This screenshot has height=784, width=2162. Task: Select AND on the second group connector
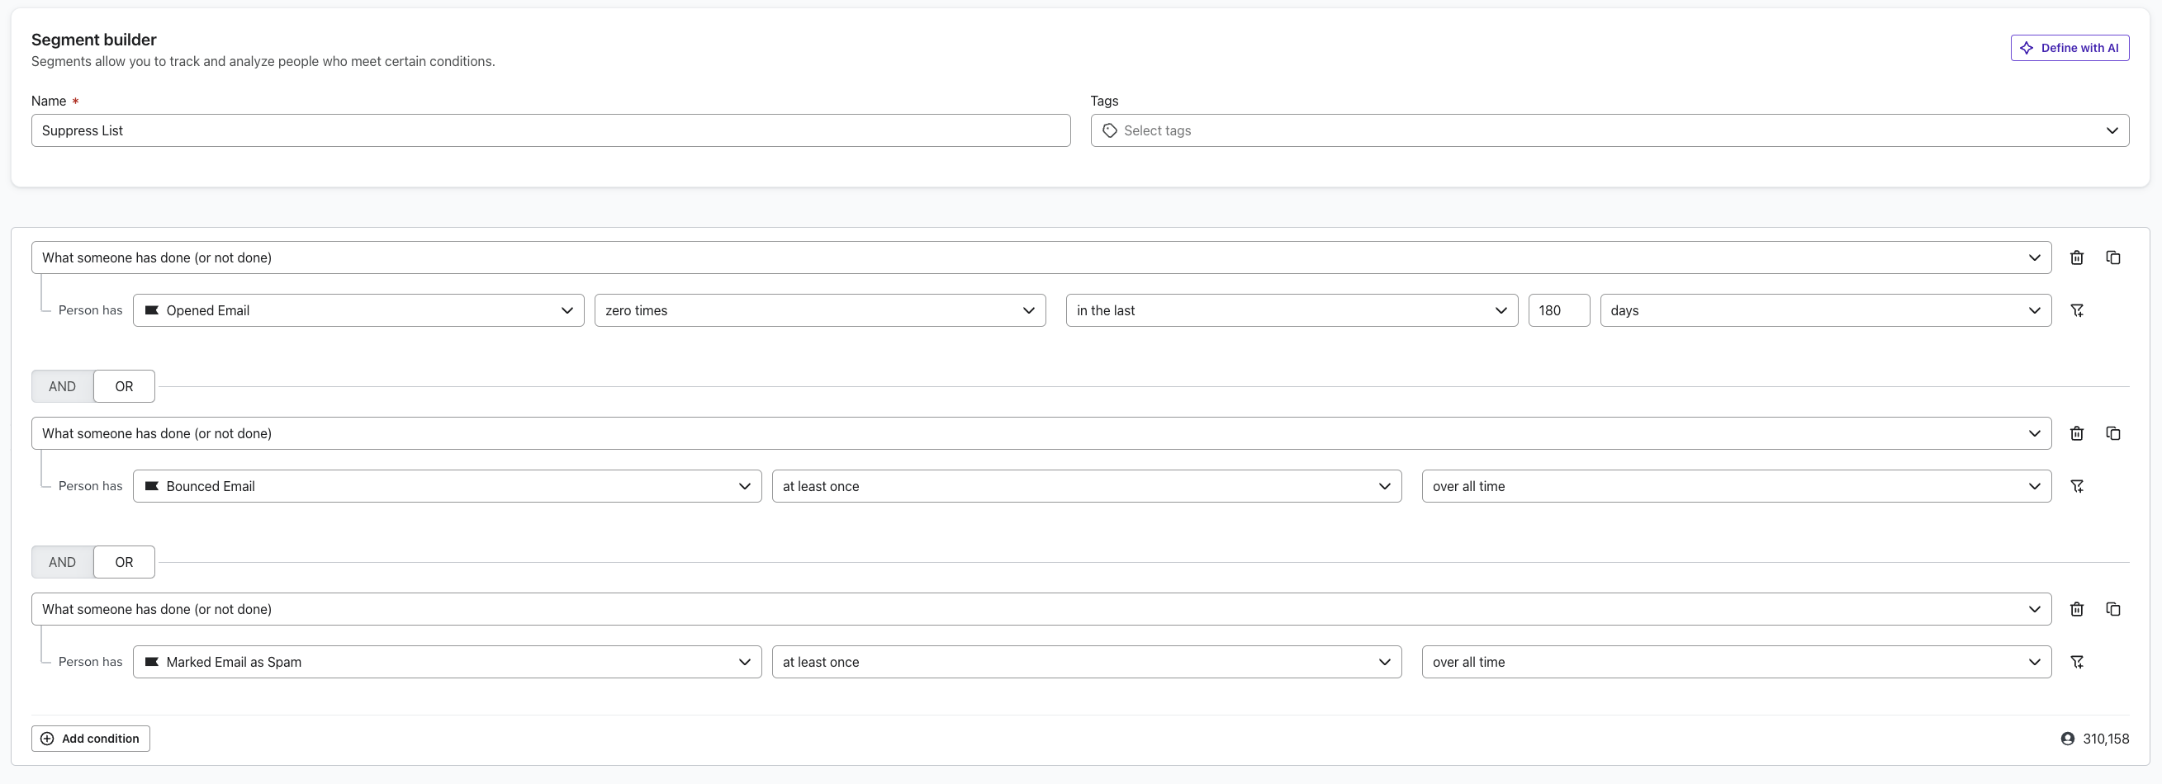(x=61, y=562)
